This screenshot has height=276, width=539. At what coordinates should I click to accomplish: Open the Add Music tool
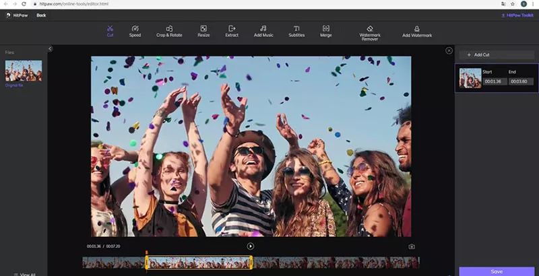coord(263,30)
